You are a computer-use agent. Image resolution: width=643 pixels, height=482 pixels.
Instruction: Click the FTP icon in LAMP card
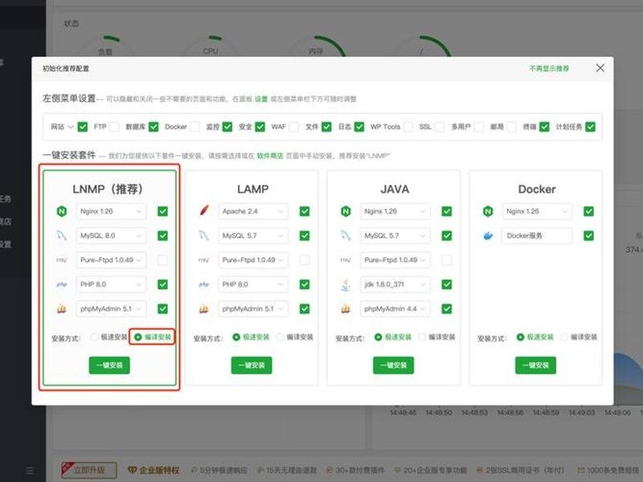204,260
